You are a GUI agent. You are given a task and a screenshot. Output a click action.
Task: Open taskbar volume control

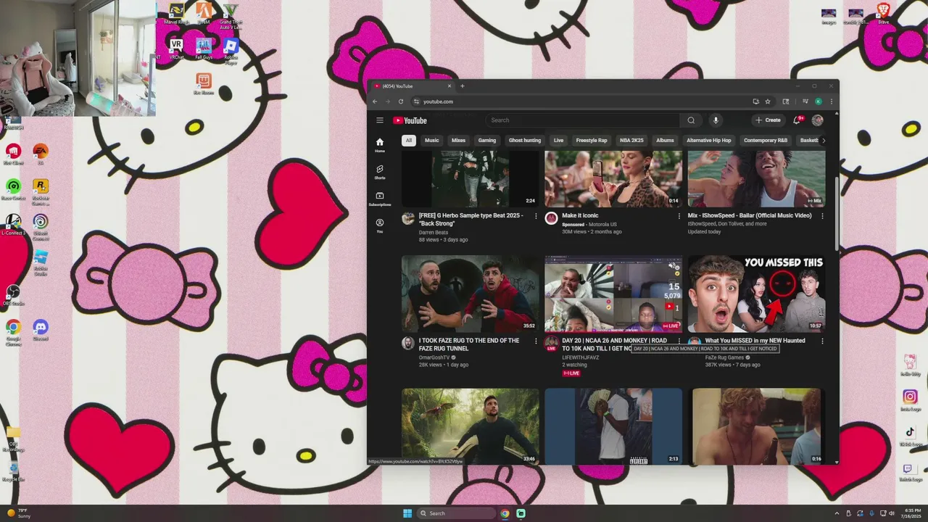[891, 513]
